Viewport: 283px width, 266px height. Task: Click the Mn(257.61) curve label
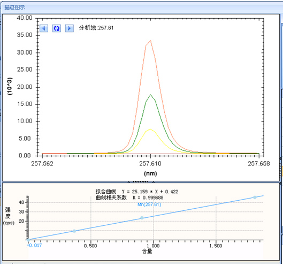[149, 204]
